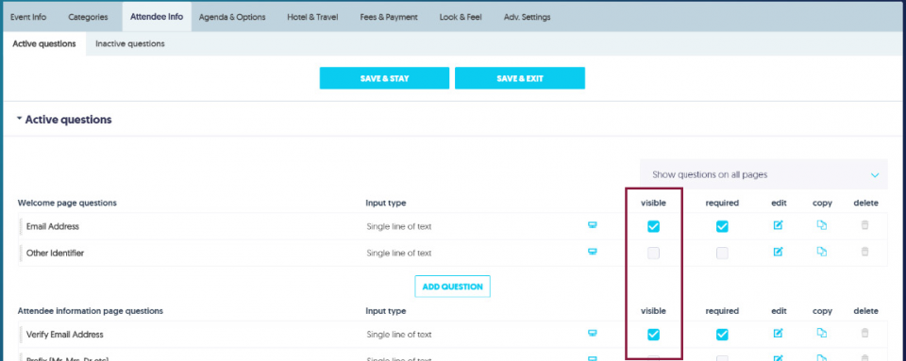Screen dimensions: 906x361
Task: Switch to the Categories tab
Action: pos(88,17)
